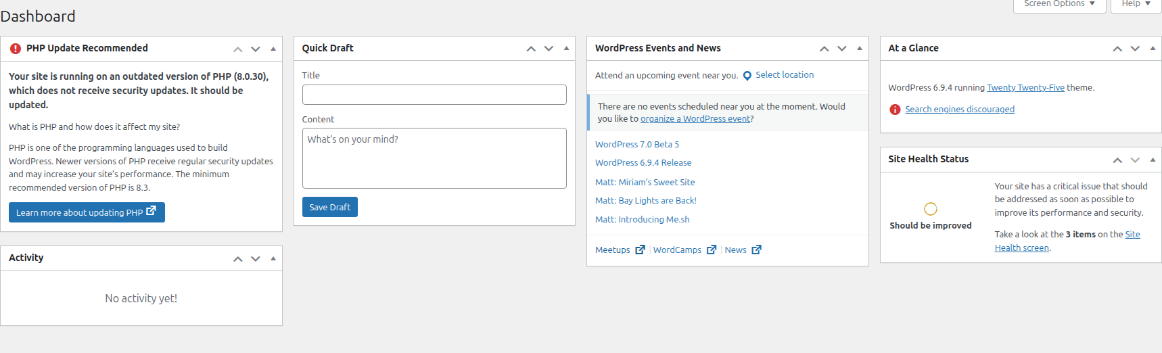
Task: Click the red warning icon next to Search engines discouraged
Action: pyautogui.click(x=895, y=110)
